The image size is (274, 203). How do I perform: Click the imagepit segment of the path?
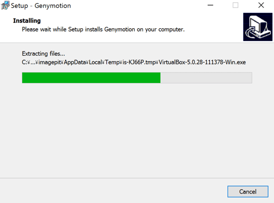click(50, 63)
